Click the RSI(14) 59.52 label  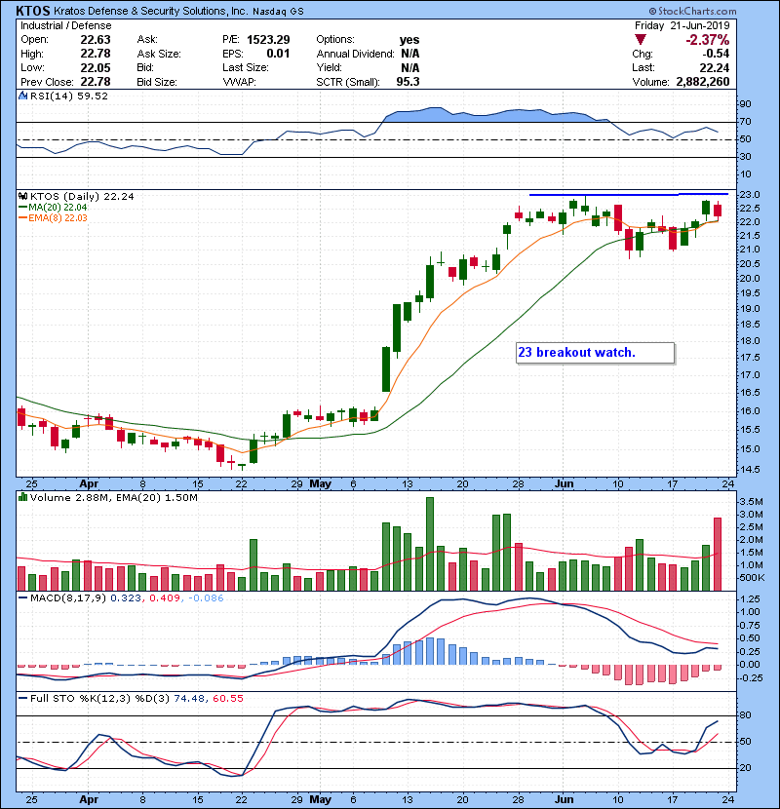tap(69, 96)
